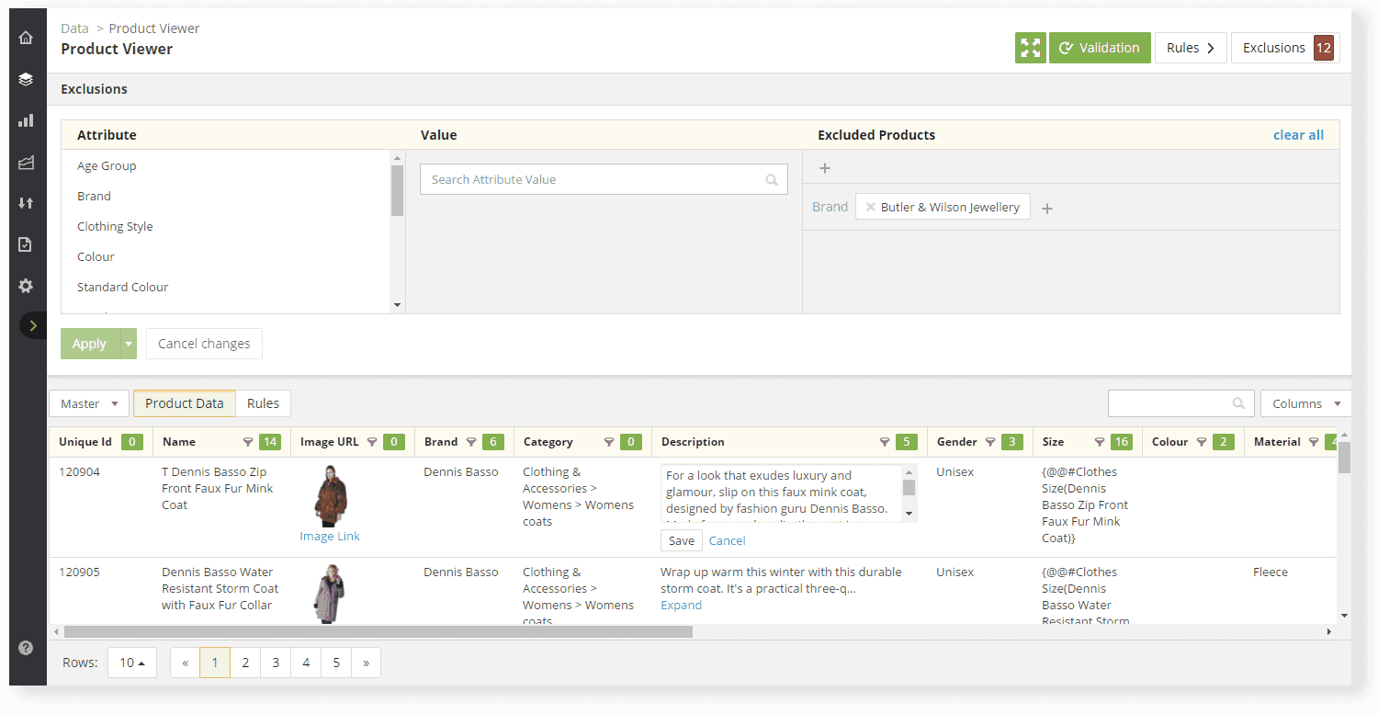Screen dimensions: 1378x714
Task: Filter the Gender column
Action: click(x=990, y=442)
